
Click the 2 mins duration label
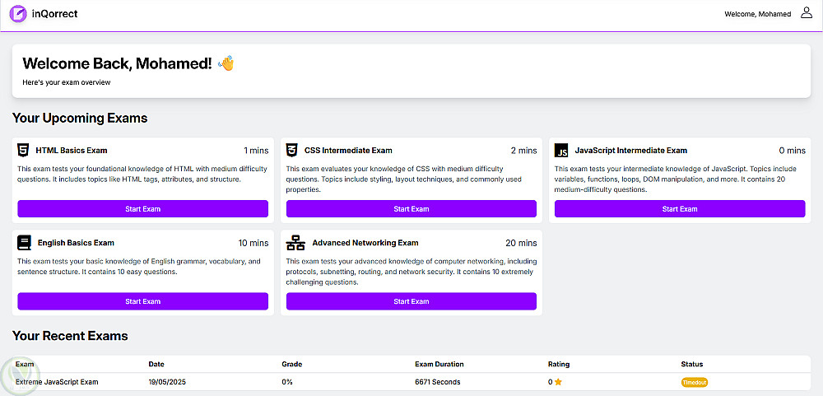523,151
